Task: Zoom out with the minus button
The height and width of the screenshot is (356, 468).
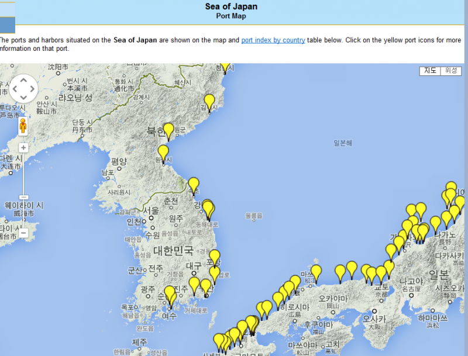Action: (23, 233)
